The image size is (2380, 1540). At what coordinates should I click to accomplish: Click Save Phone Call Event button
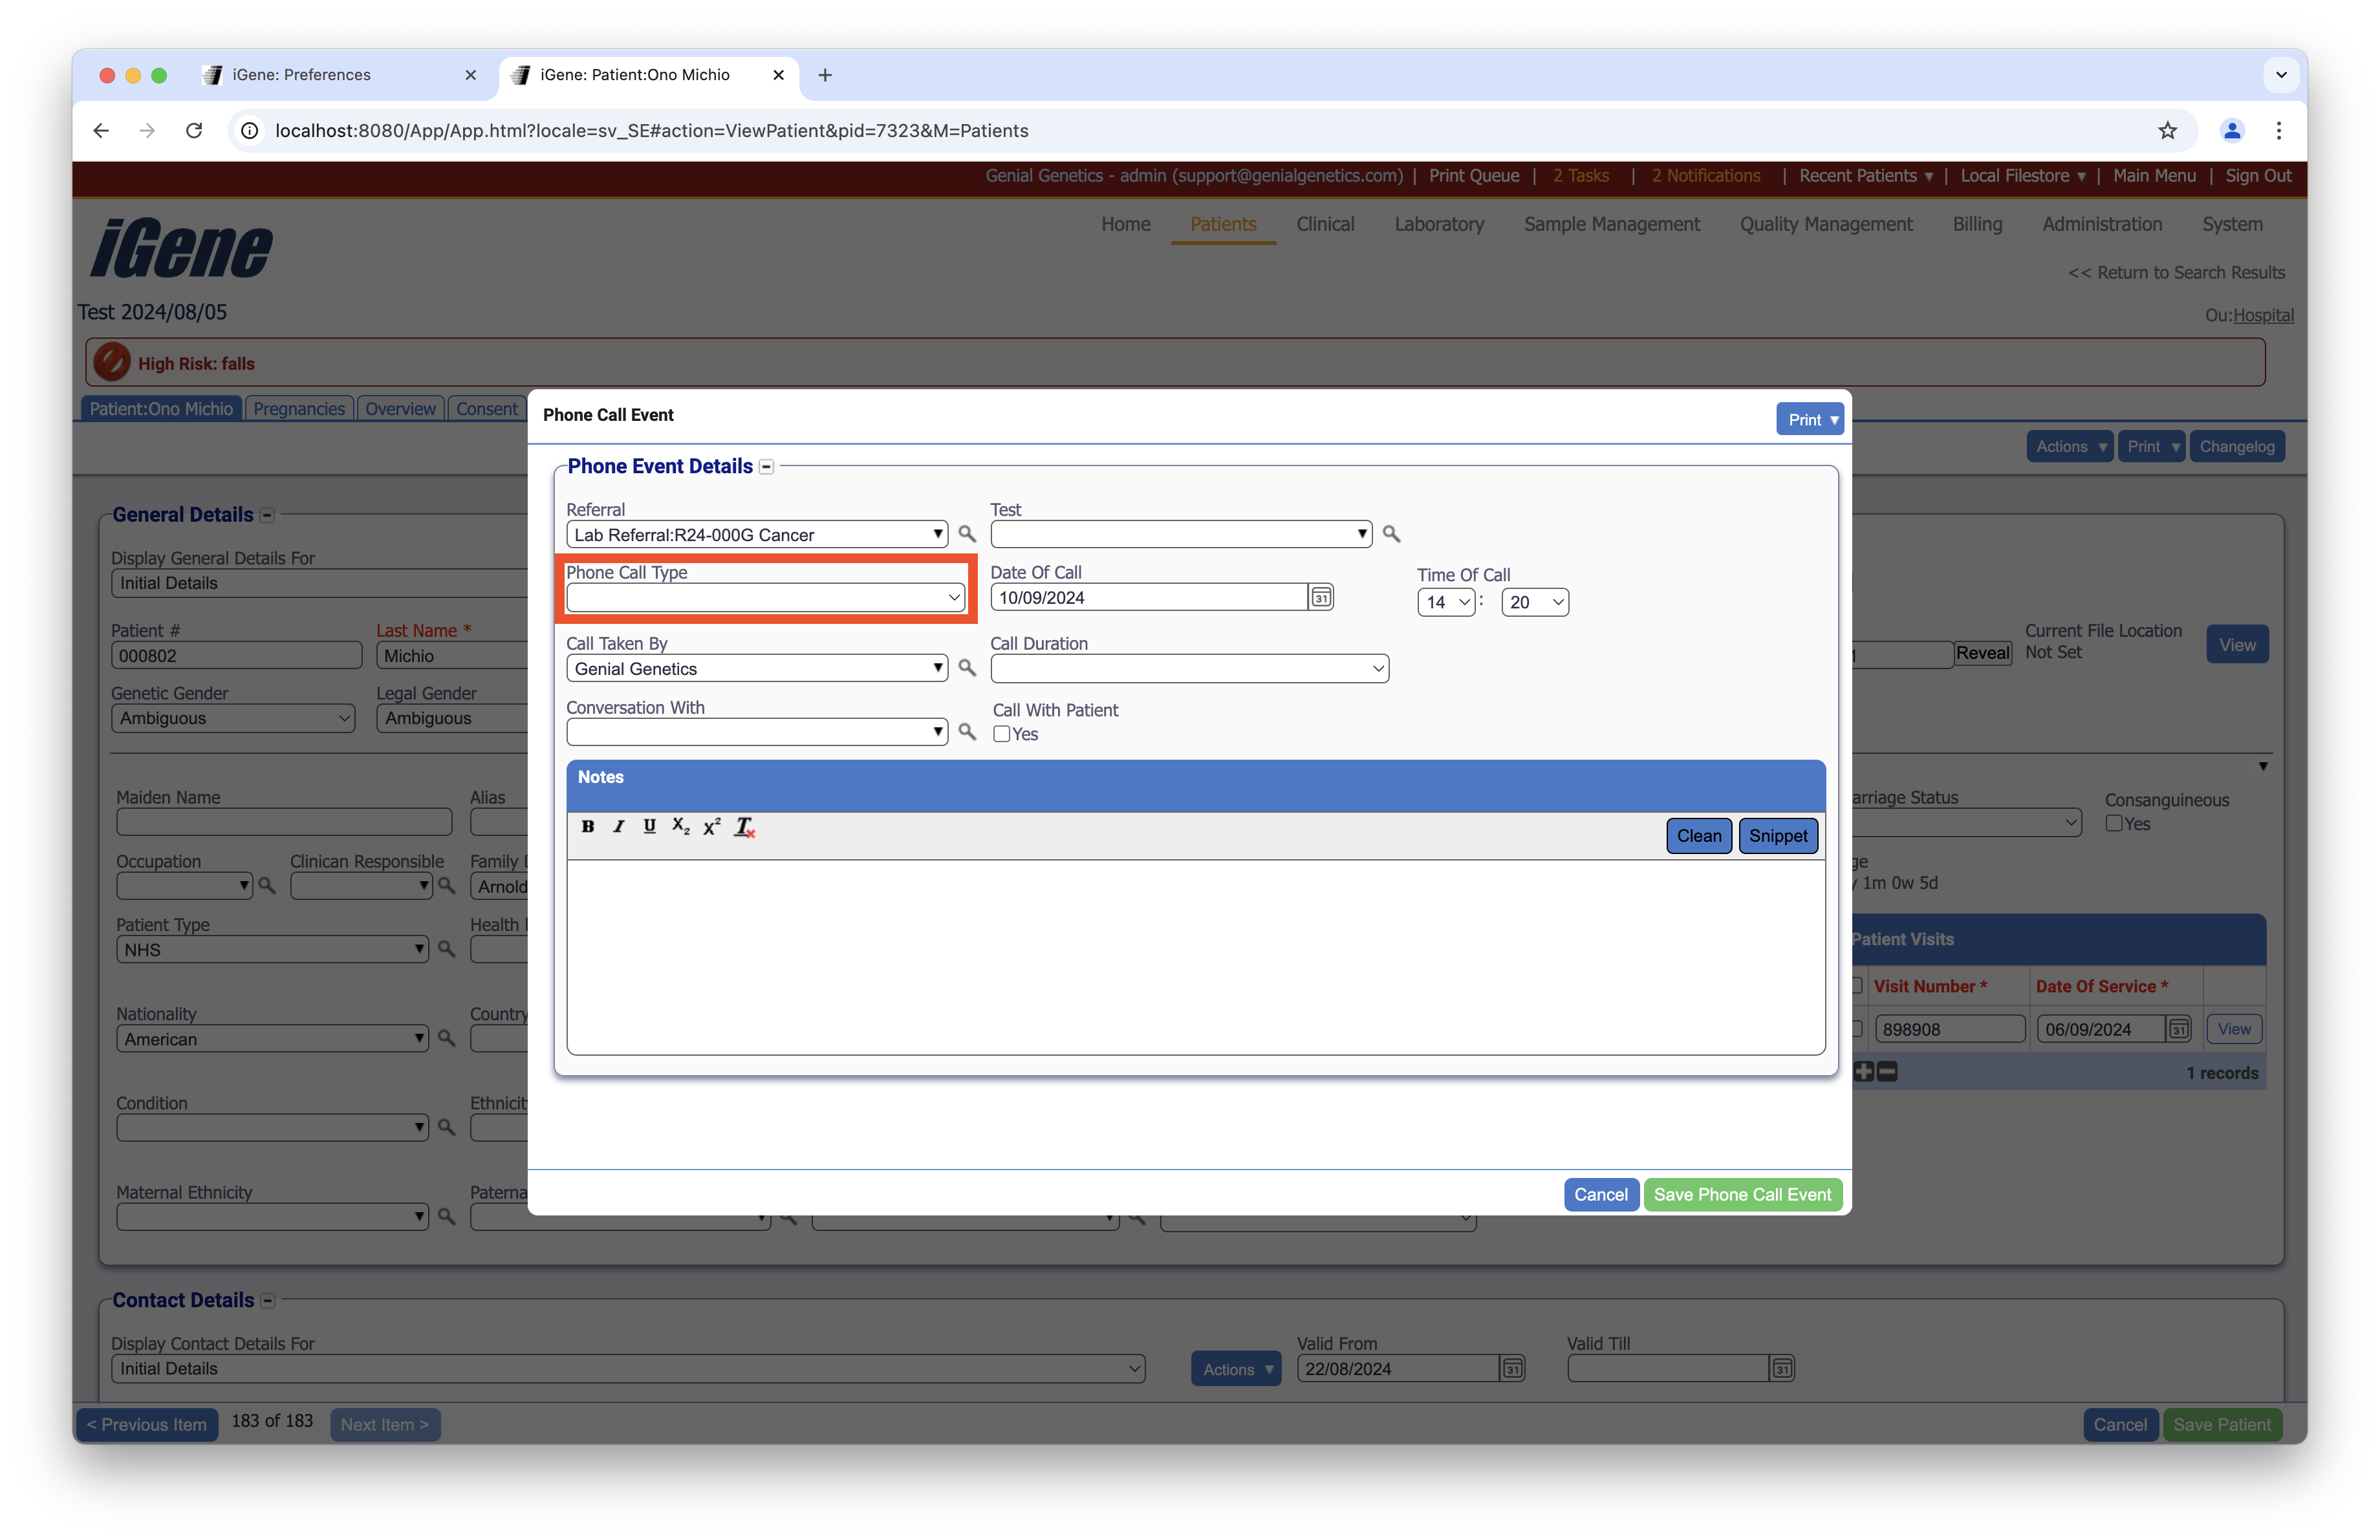1741,1194
